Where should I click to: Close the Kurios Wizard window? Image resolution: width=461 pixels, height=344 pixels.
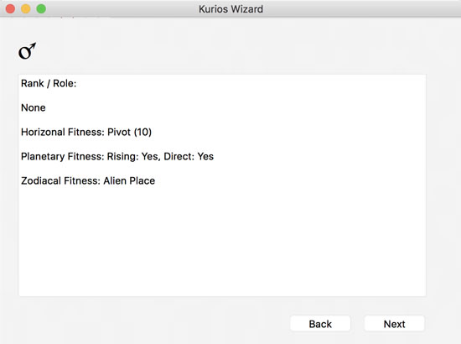coord(10,9)
